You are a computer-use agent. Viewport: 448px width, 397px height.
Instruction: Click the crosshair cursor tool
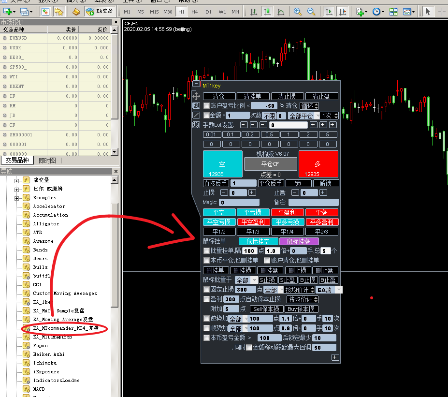coord(442,11)
